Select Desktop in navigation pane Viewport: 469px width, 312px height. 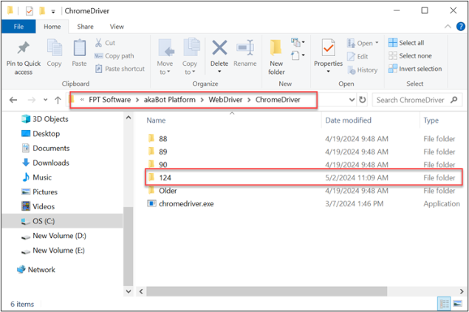pyautogui.click(x=41, y=134)
